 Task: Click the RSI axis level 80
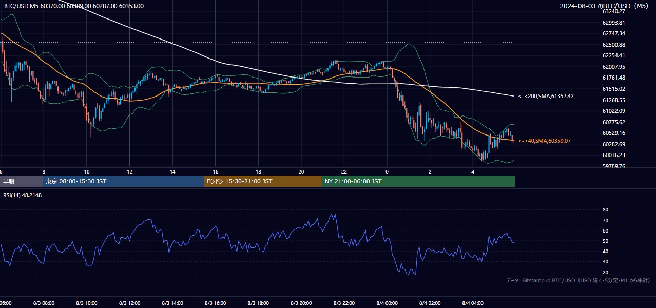point(605,210)
